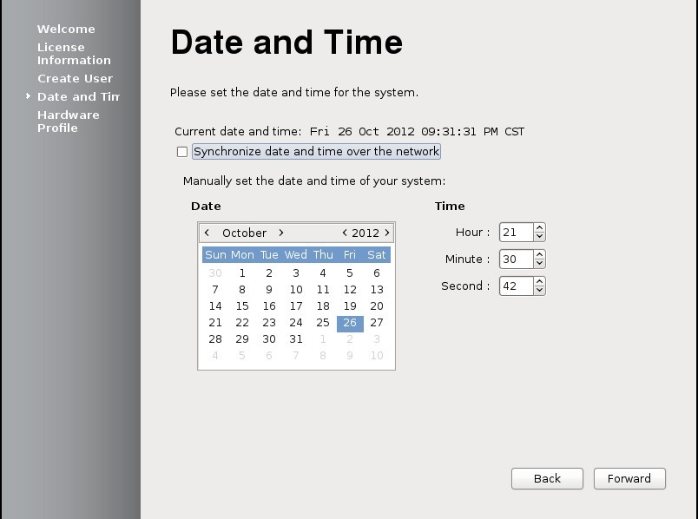This screenshot has height=519, width=698.
Task: Select Create User in the sidebar
Action: (75, 78)
